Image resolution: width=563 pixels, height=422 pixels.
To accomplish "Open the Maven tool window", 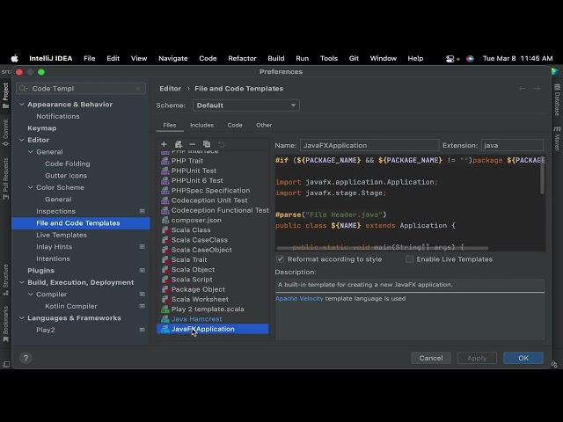I will [557, 138].
